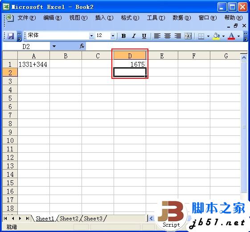Image resolution: width=250 pixels, height=232 pixels.
Task: Open the Font Color dropdown arrow
Action: pyautogui.click(x=239, y=36)
